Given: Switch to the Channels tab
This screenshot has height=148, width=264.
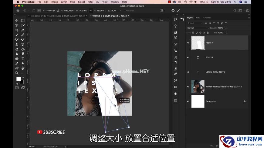Looking at the screenshot, I should pos(207,18).
